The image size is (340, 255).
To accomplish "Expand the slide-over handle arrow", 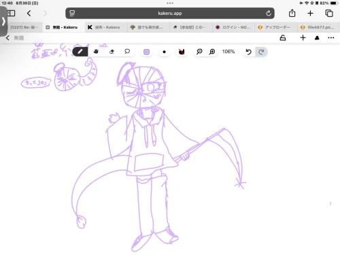I will click(3, 21).
